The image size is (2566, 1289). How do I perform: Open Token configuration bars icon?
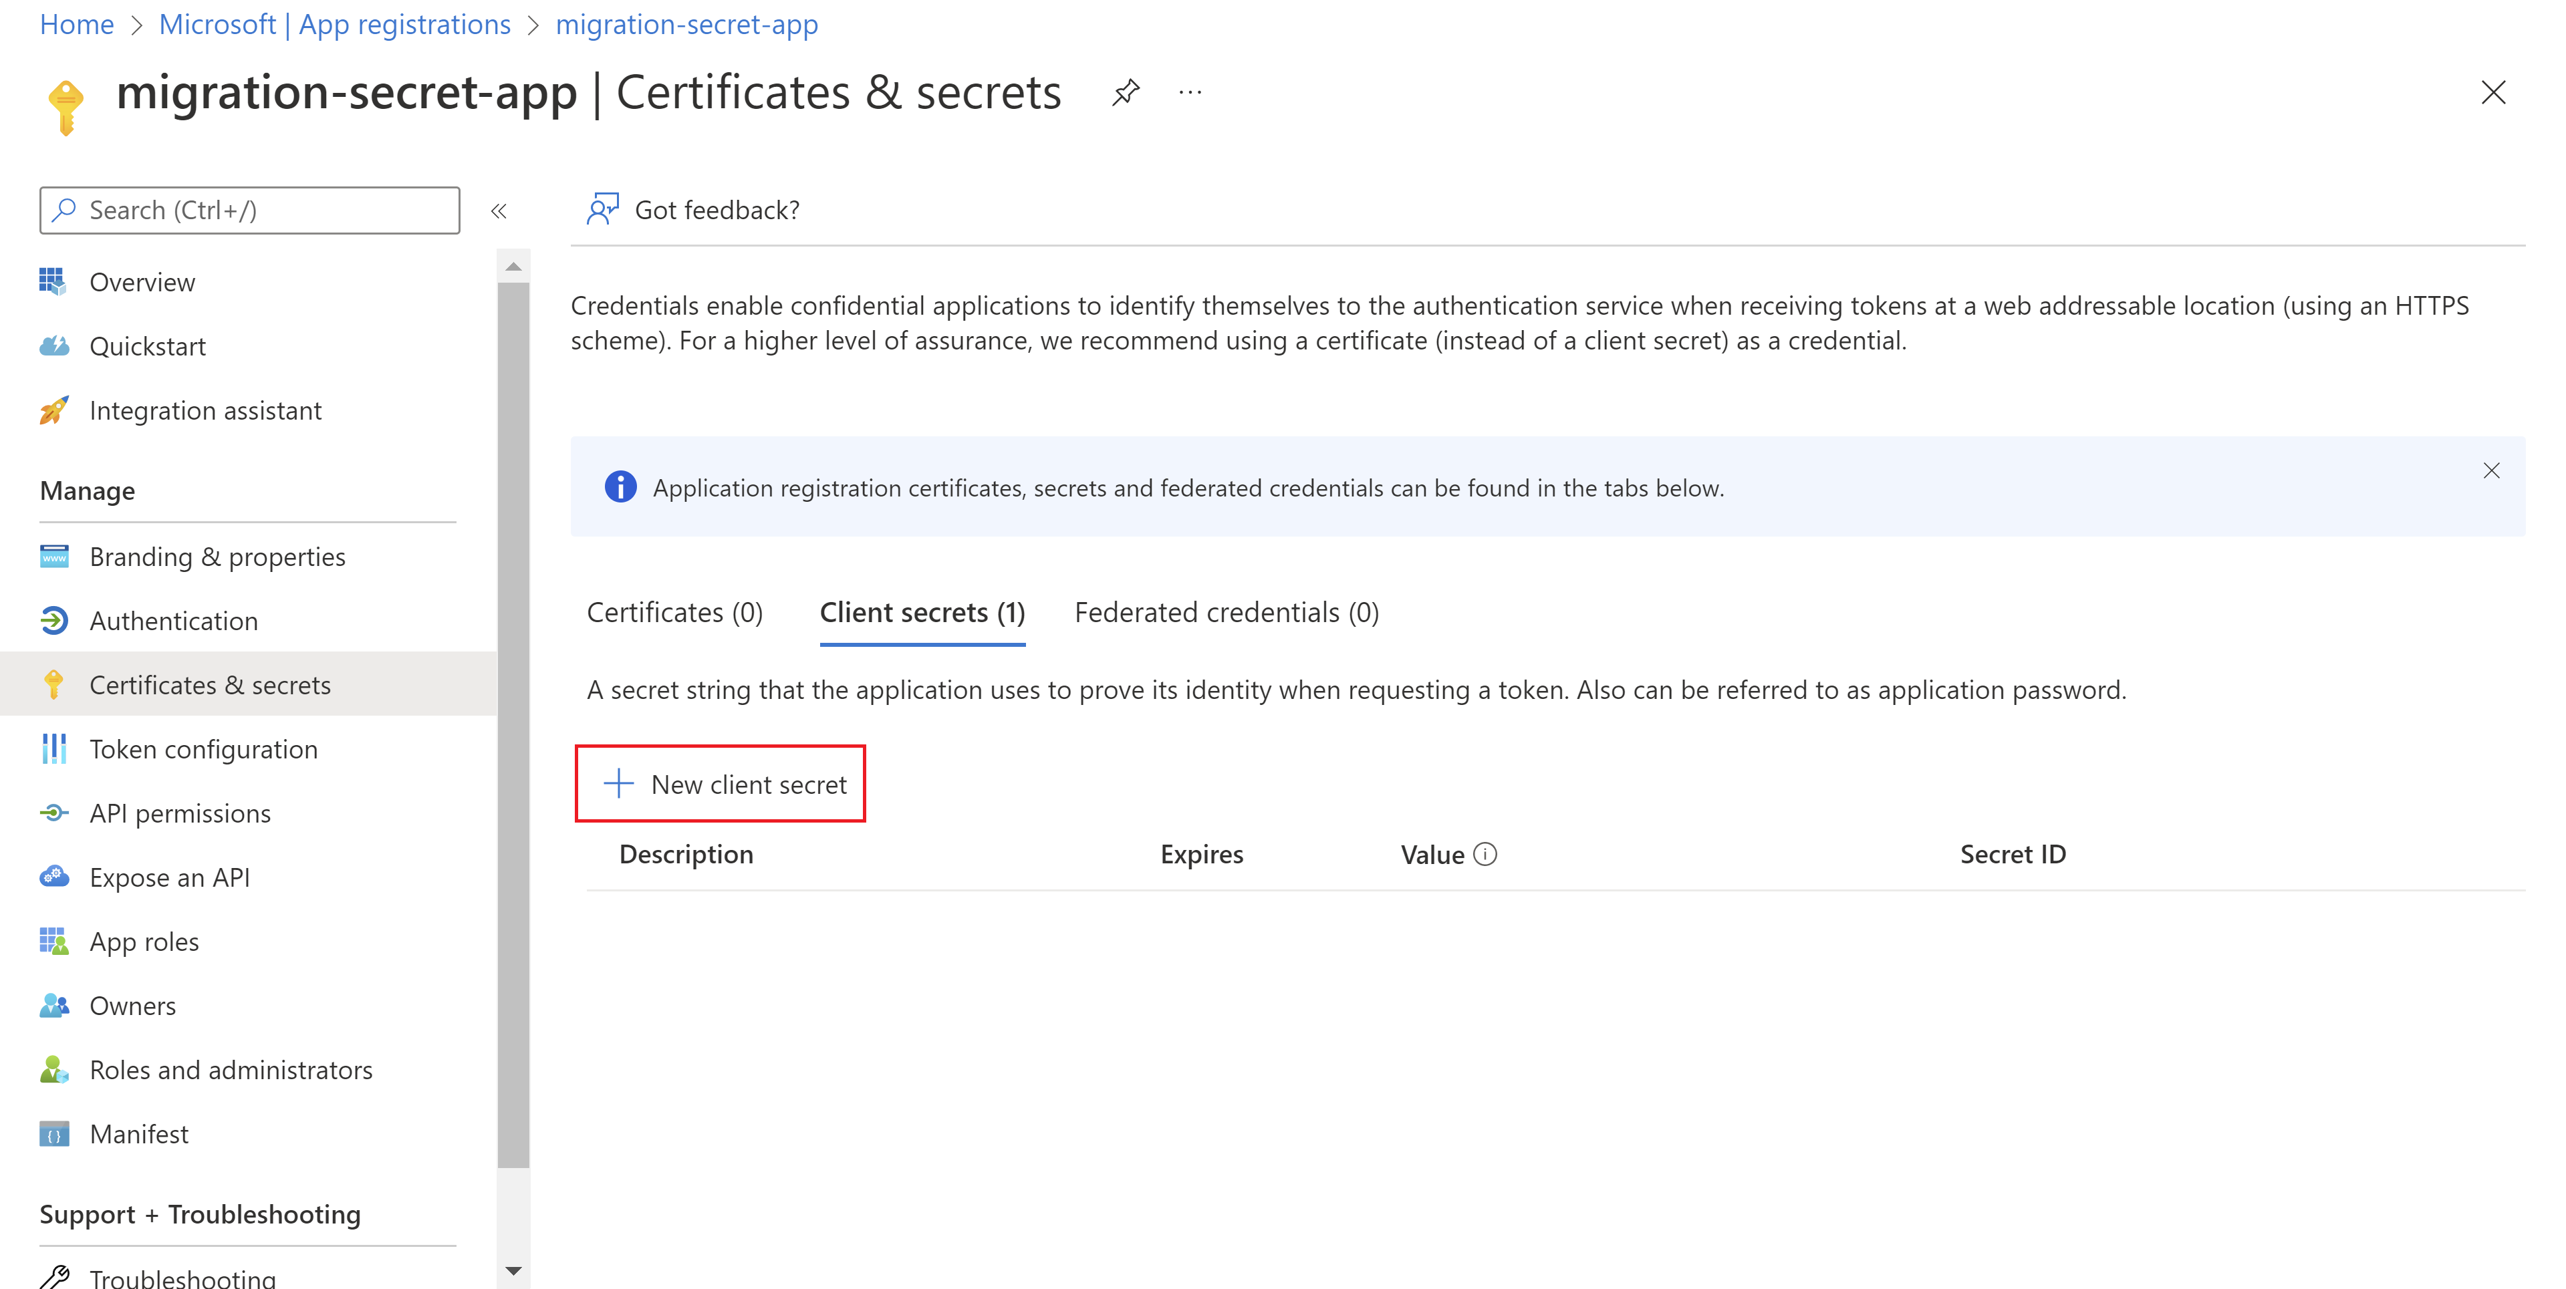pyautogui.click(x=53, y=749)
